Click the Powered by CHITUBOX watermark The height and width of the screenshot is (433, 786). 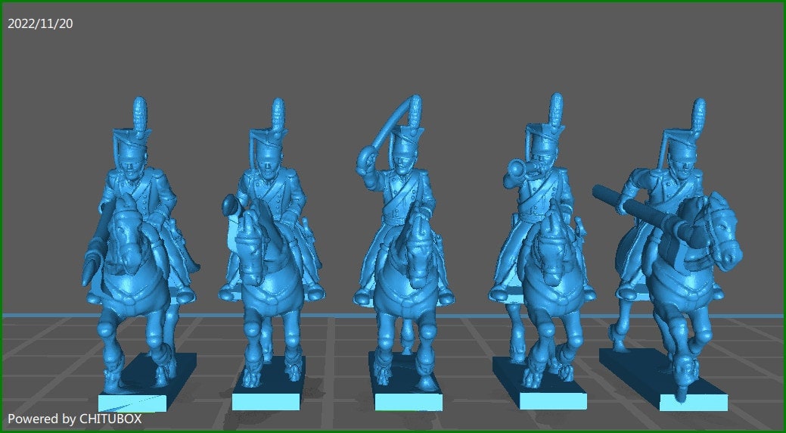(x=74, y=419)
